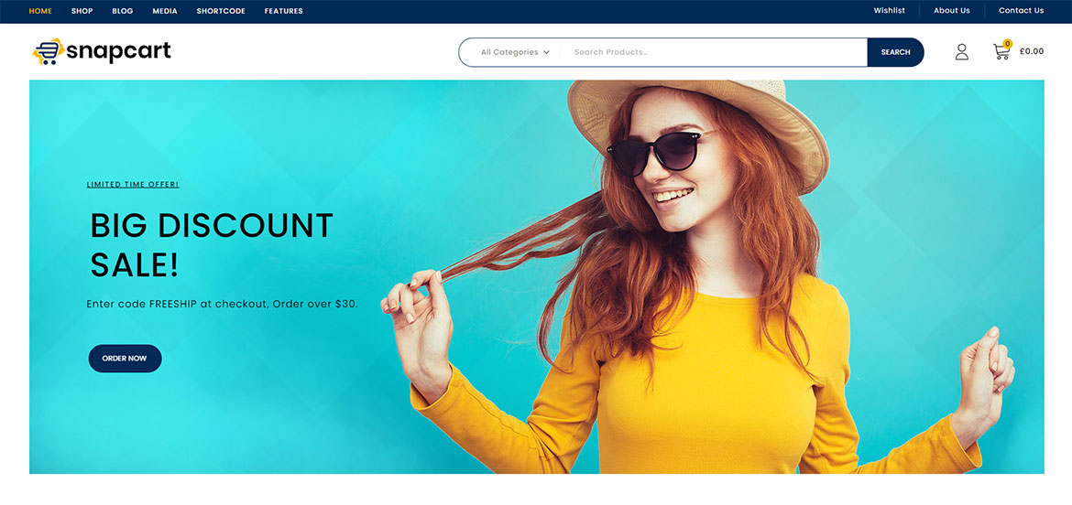Open the shopping cart icon

tap(1001, 50)
